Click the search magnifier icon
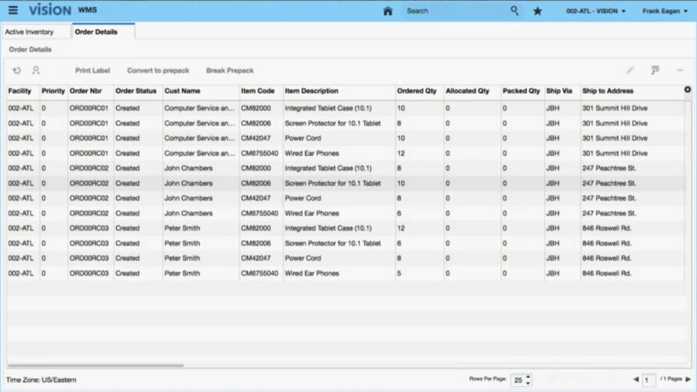 tap(514, 10)
